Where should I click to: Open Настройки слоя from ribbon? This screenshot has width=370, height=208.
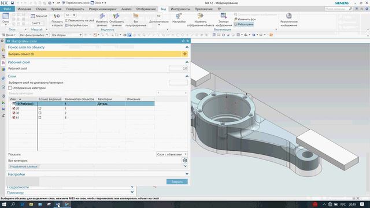pyautogui.click(x=76, y=25)
